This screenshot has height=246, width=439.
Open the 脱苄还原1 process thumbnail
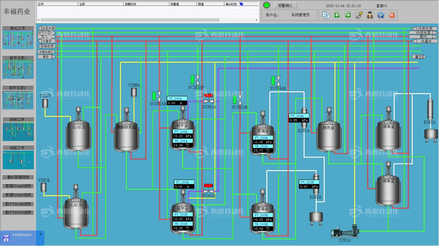tap(18, 69)
